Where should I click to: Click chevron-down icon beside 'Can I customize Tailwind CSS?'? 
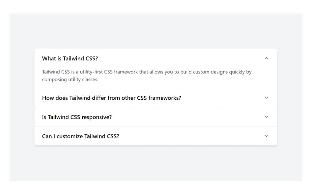pyautogui.click(x=266, y=136)
